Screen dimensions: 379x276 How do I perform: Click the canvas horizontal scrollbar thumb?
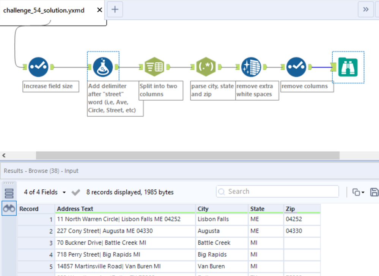[x=187, y=155]
